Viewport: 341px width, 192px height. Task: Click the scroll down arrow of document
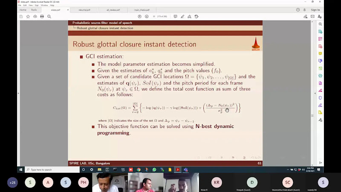click(312, 165)
